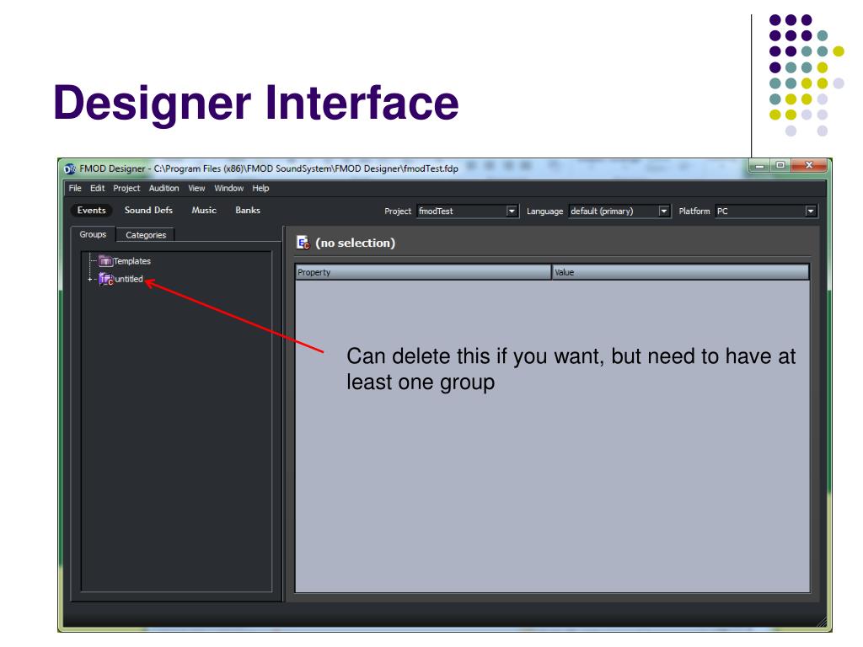Minimize the FMOD Designer window
Image resolution: width=863 pixels, height=647 pixels.
tap(759, 165)
